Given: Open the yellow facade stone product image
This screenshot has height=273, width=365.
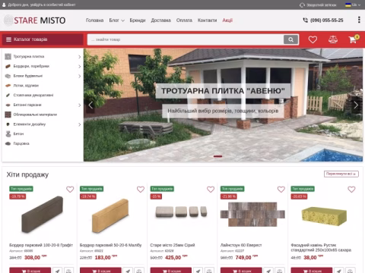Looking at the screenshot, I should (x=324, y=216).
